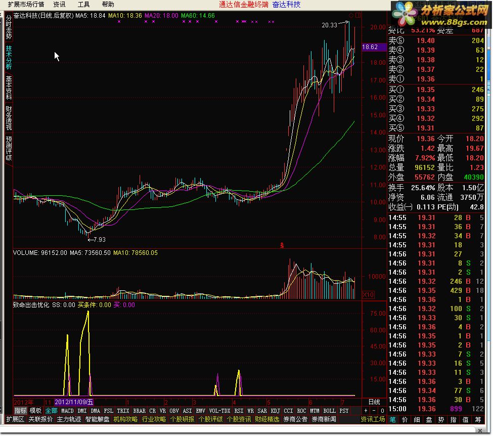Apply the DMI indicator
This screenshot has width=493, height=436.
coord(82,411)
